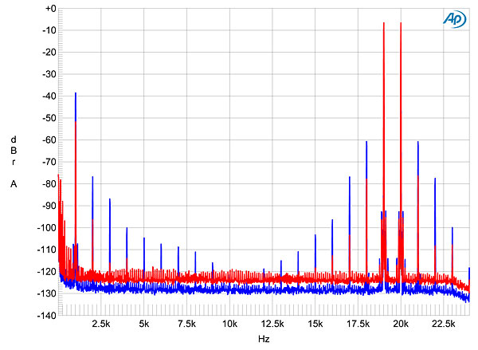Viewport: 478px width, 350px height.
Task: Click the top of the tall red 20k peak
Action: [x=401, y=23]
